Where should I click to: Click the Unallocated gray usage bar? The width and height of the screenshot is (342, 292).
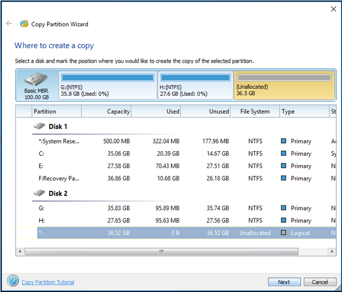click(284, 77)
